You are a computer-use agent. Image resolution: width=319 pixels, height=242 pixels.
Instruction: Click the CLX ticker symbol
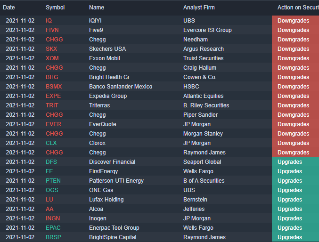coord(51,143)
